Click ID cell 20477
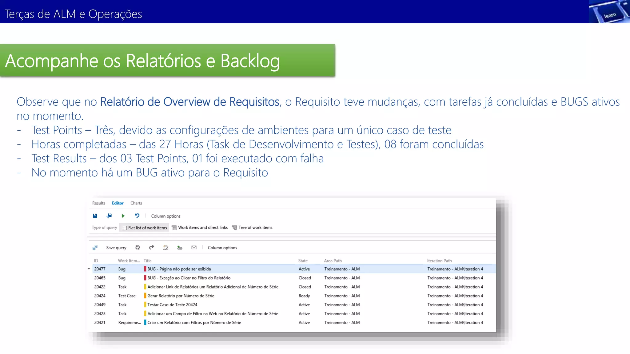This screenshot has height=354, width=630. coord(100,269)
